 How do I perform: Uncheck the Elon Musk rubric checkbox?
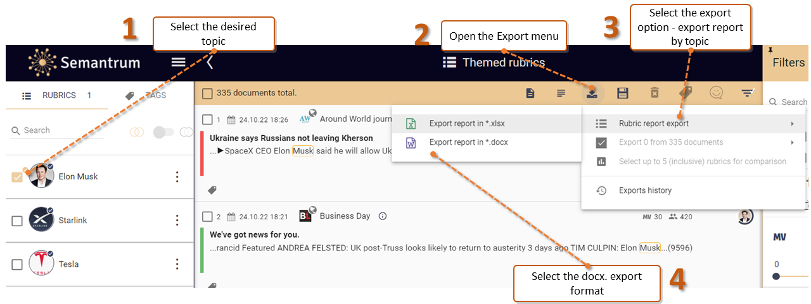[17, 177]
